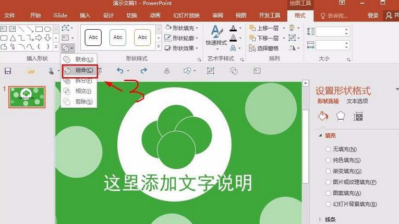The width and height of the screenshot is (399, 224).
Task: Select slide 1 thumbnail
Action: [x=27, y=97]
